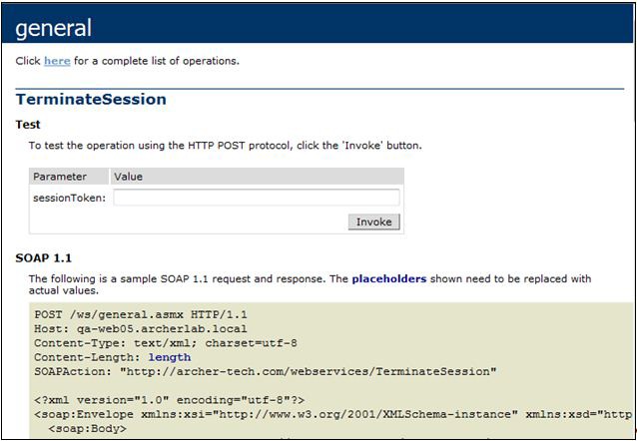This screenshot has height=441, width=637.
Task: Click the Invoke button
Action: tap(373, 222)
